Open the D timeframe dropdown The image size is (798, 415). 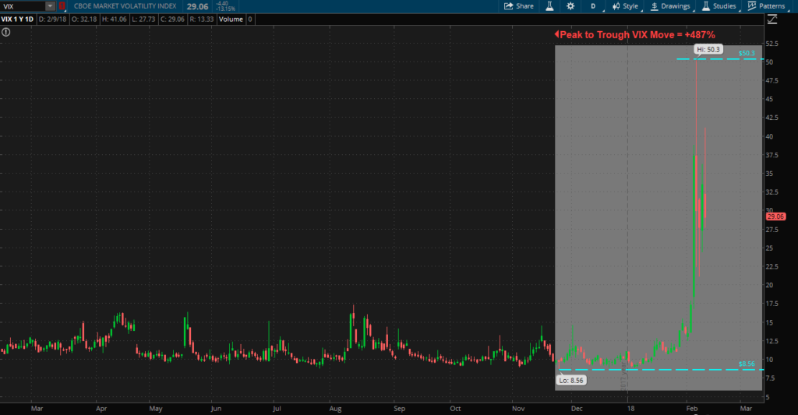[x=593, y=6]
